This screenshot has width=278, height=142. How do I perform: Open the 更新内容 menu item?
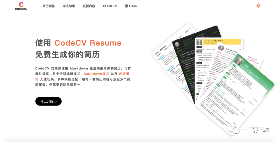pyautogui.click(x=89, y=6)
